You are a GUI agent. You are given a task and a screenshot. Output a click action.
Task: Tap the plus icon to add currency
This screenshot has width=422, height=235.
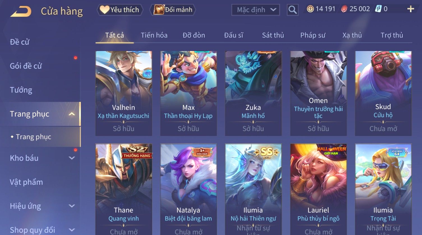[411, 9]
